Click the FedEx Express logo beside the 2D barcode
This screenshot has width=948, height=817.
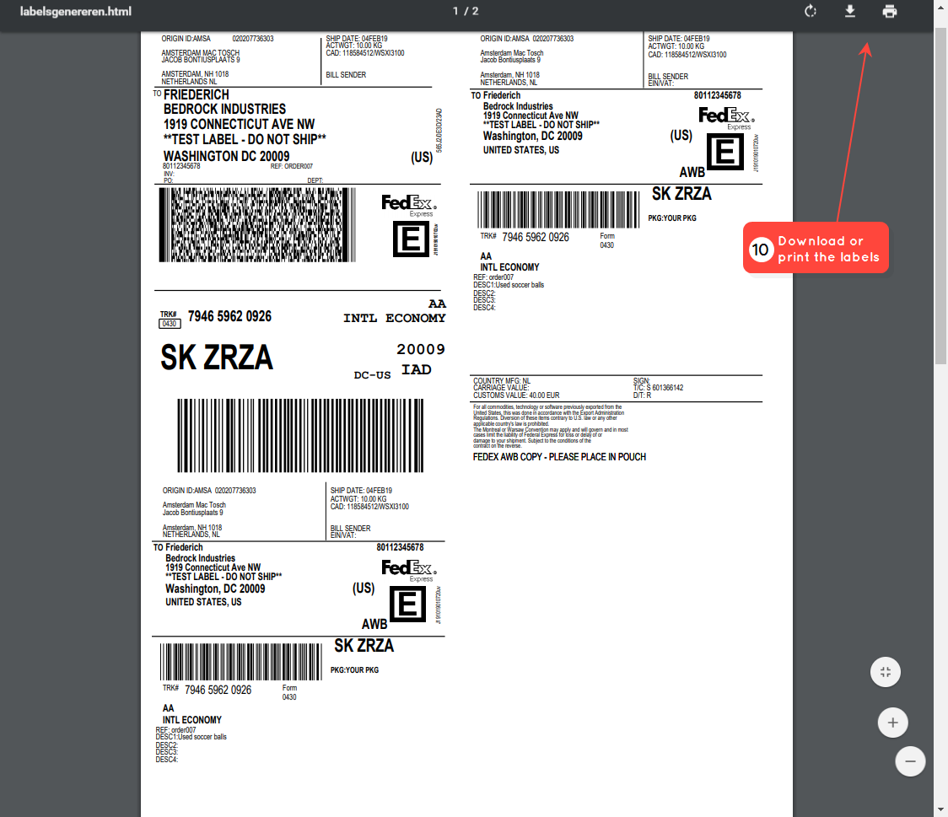point(409,206)
